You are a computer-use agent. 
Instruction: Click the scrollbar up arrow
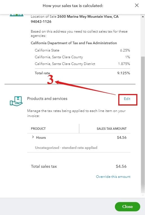[143, 17]
